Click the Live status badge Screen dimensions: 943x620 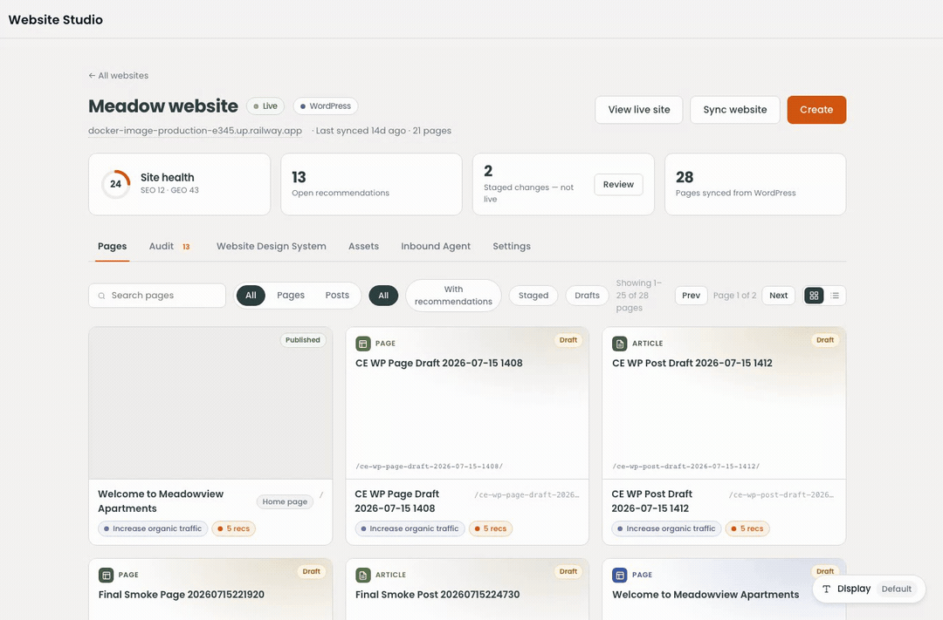point(265,106)
